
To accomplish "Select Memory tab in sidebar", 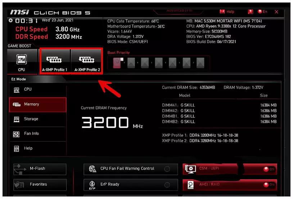I will pos(37,104).
